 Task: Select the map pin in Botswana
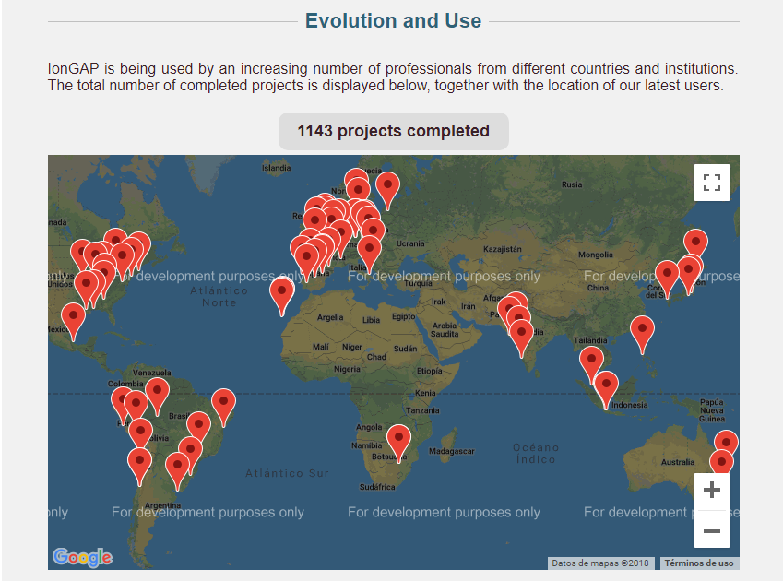pyautogui.click(x=398, y=439)
